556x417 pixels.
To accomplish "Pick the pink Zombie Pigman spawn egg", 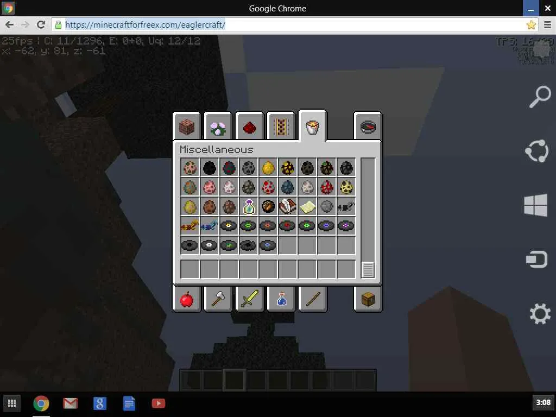I will 189,168.
